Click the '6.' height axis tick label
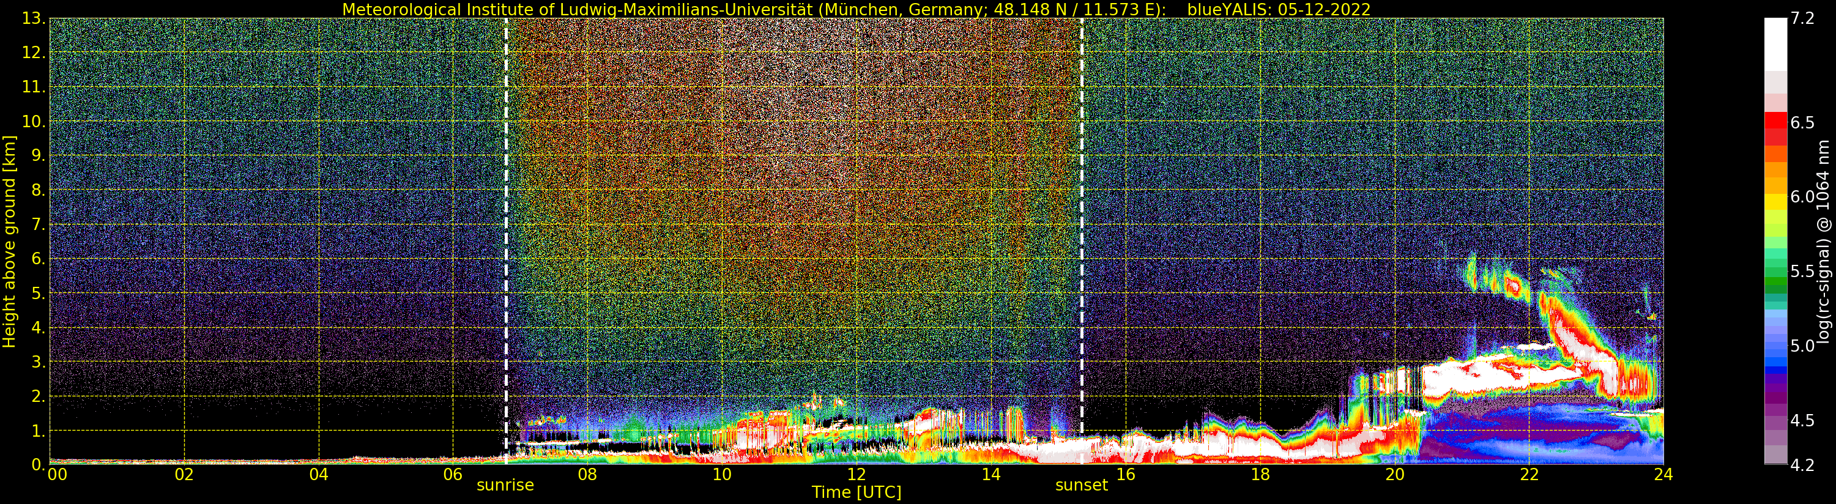 point(38,259)
